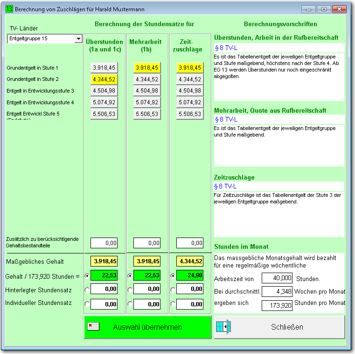This screenshot has height=354, width=355.
Task: Open the Entgeltgruppe 15 dropdown arrow
Action: 78,38
